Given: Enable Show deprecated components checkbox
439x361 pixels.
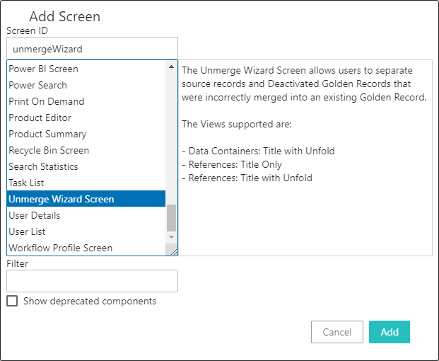Looking at the screenshot, I should point(12,301).
